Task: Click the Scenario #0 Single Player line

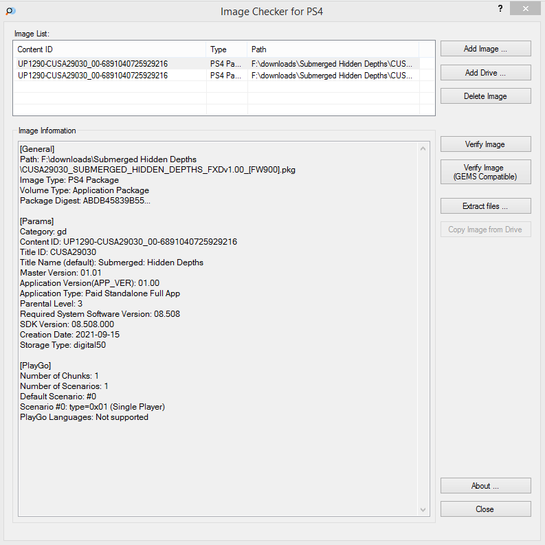Action: pos(93,407)
